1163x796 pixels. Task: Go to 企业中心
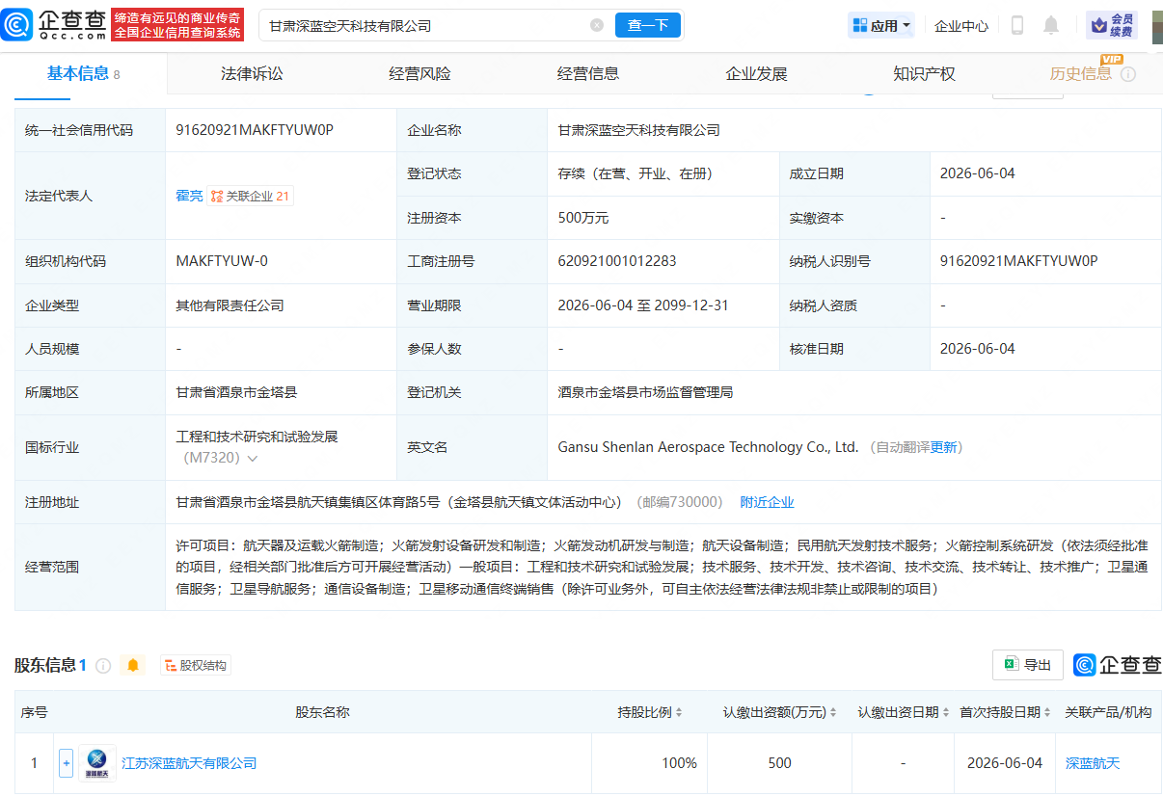961,26
